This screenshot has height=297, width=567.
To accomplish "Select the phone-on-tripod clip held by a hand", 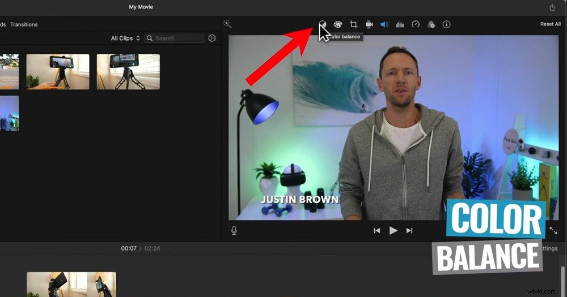I will (x=58, y=72).
